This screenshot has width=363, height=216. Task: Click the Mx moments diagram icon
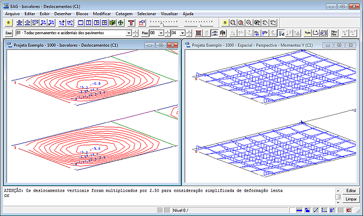(x=257, y=33)
